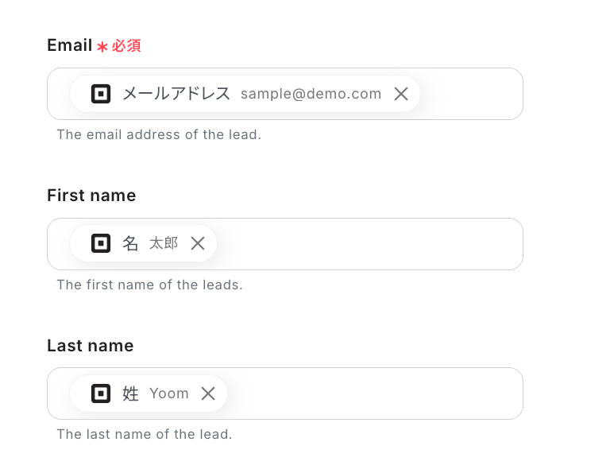The image size is (591, 469).
Task: Focus the Last name input field's empty area
Action: pyautogui.click(x=373, y=393)
